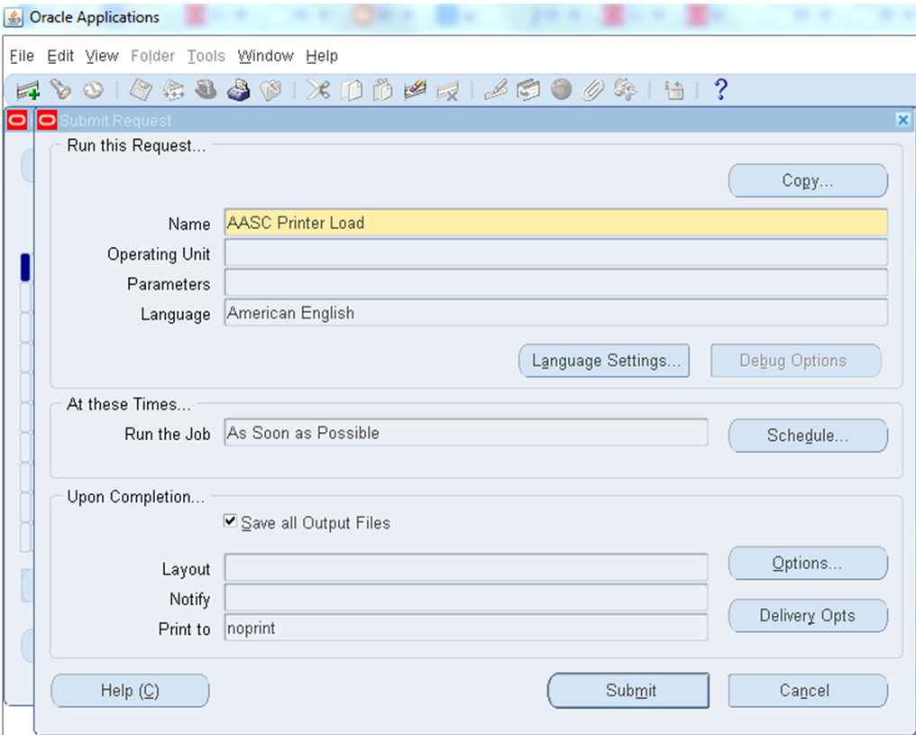Click the Parameters field
Image resolution: width=916 pixels, height=735 pixels.
pos(556,283)
